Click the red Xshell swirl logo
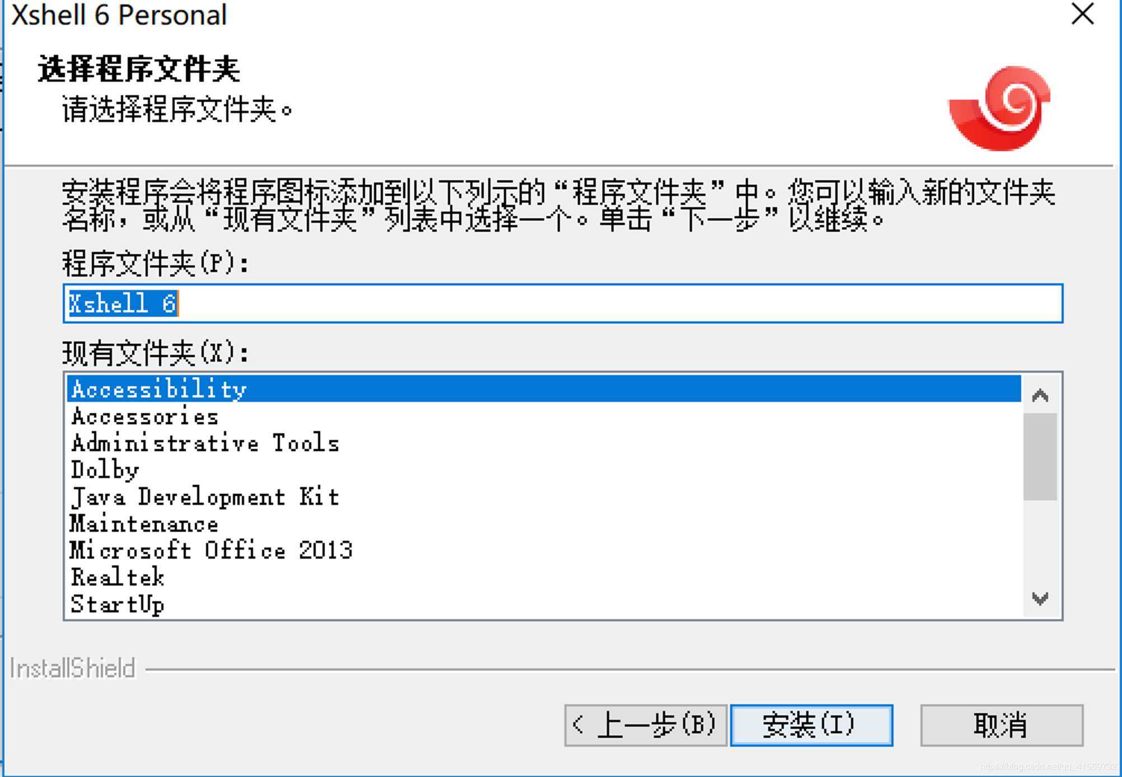This screenshot has height=777, width=1122. coord(999,108)
